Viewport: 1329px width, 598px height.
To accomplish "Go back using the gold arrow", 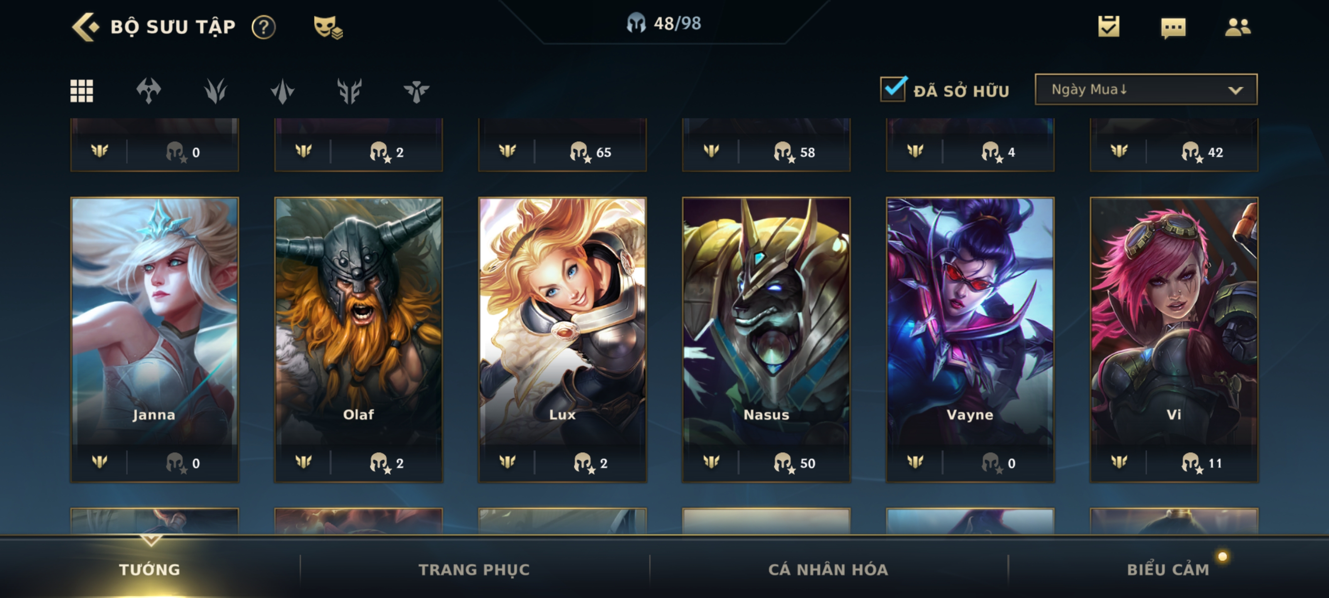I will tap(85, 27).
